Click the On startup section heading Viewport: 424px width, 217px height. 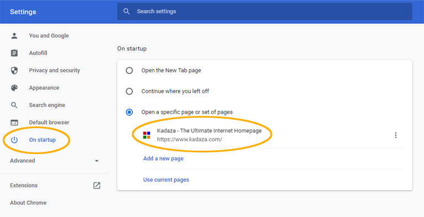(132, 49)
